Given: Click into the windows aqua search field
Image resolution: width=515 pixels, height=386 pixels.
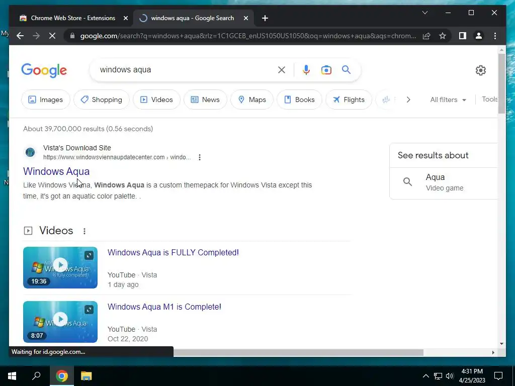Looking at the screenshot, I should (187, 70).
